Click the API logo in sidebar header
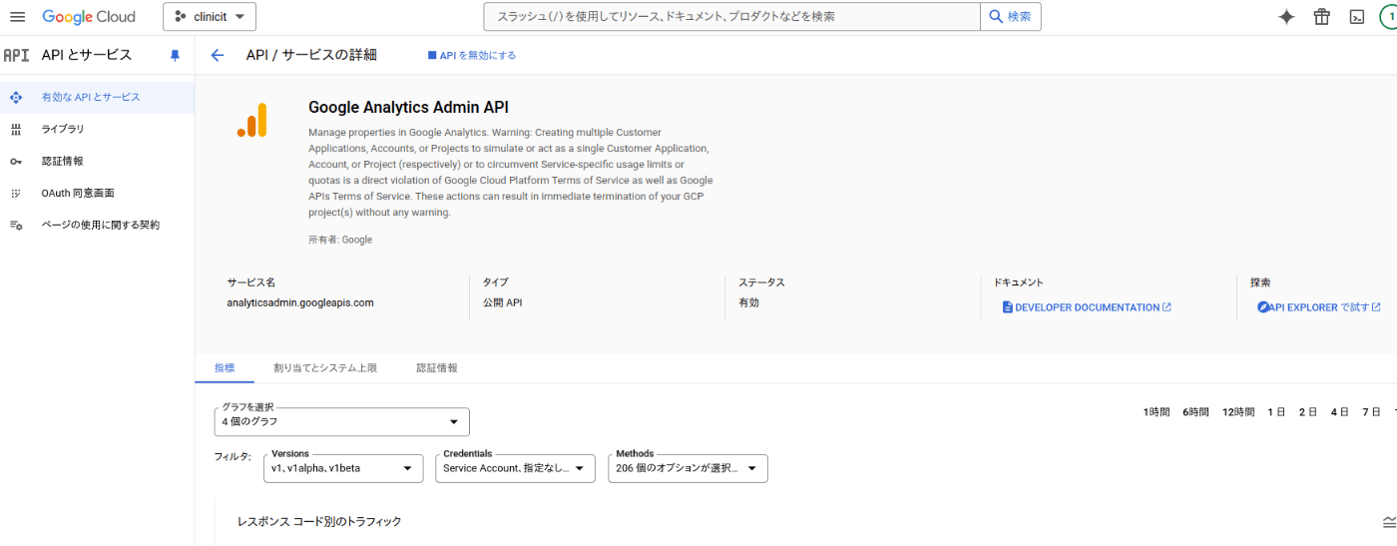The height and width of the screenshot is (546, 1397). tap(16, 56)
